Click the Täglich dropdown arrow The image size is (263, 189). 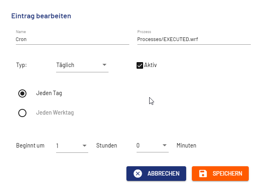tap(104, 65)
